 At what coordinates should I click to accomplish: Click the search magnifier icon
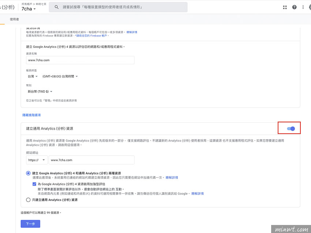pos(56,7)
